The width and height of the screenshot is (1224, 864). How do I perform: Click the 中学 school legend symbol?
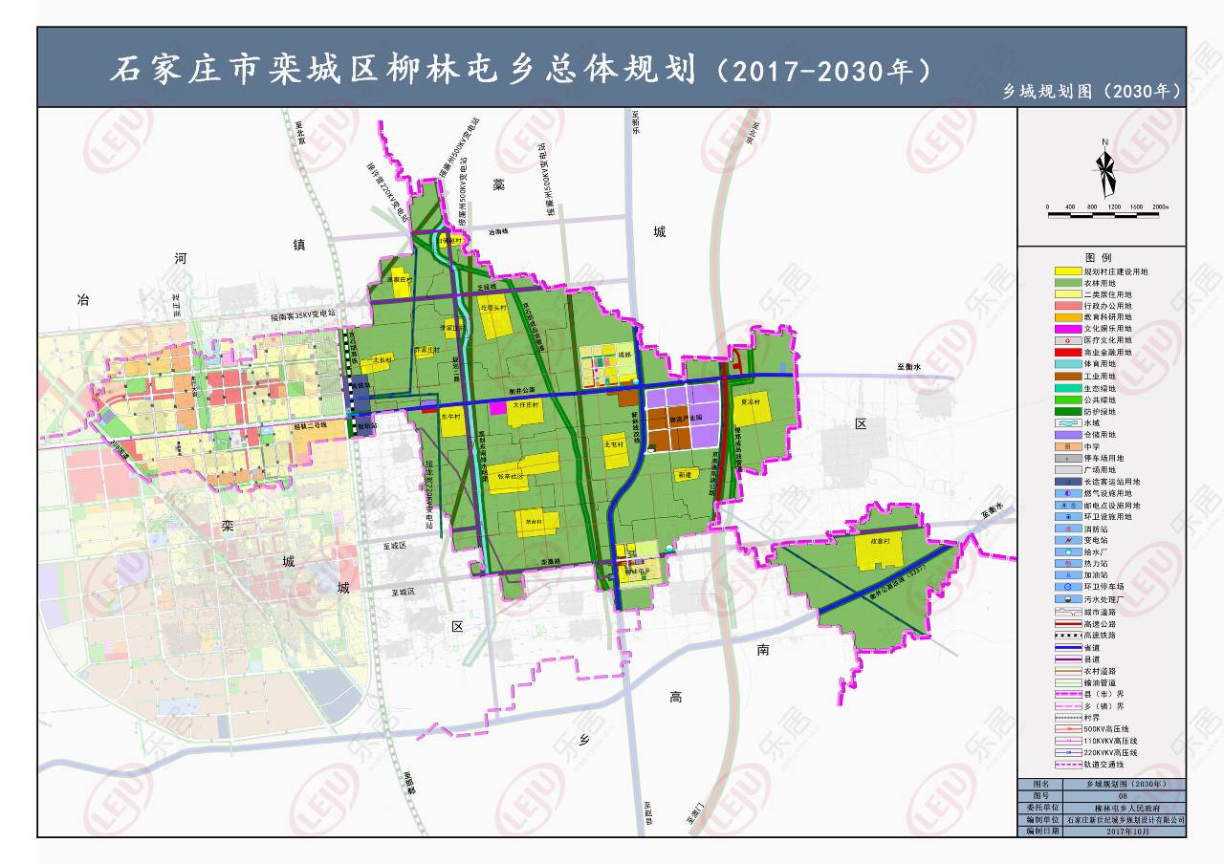pos(1068,446)
